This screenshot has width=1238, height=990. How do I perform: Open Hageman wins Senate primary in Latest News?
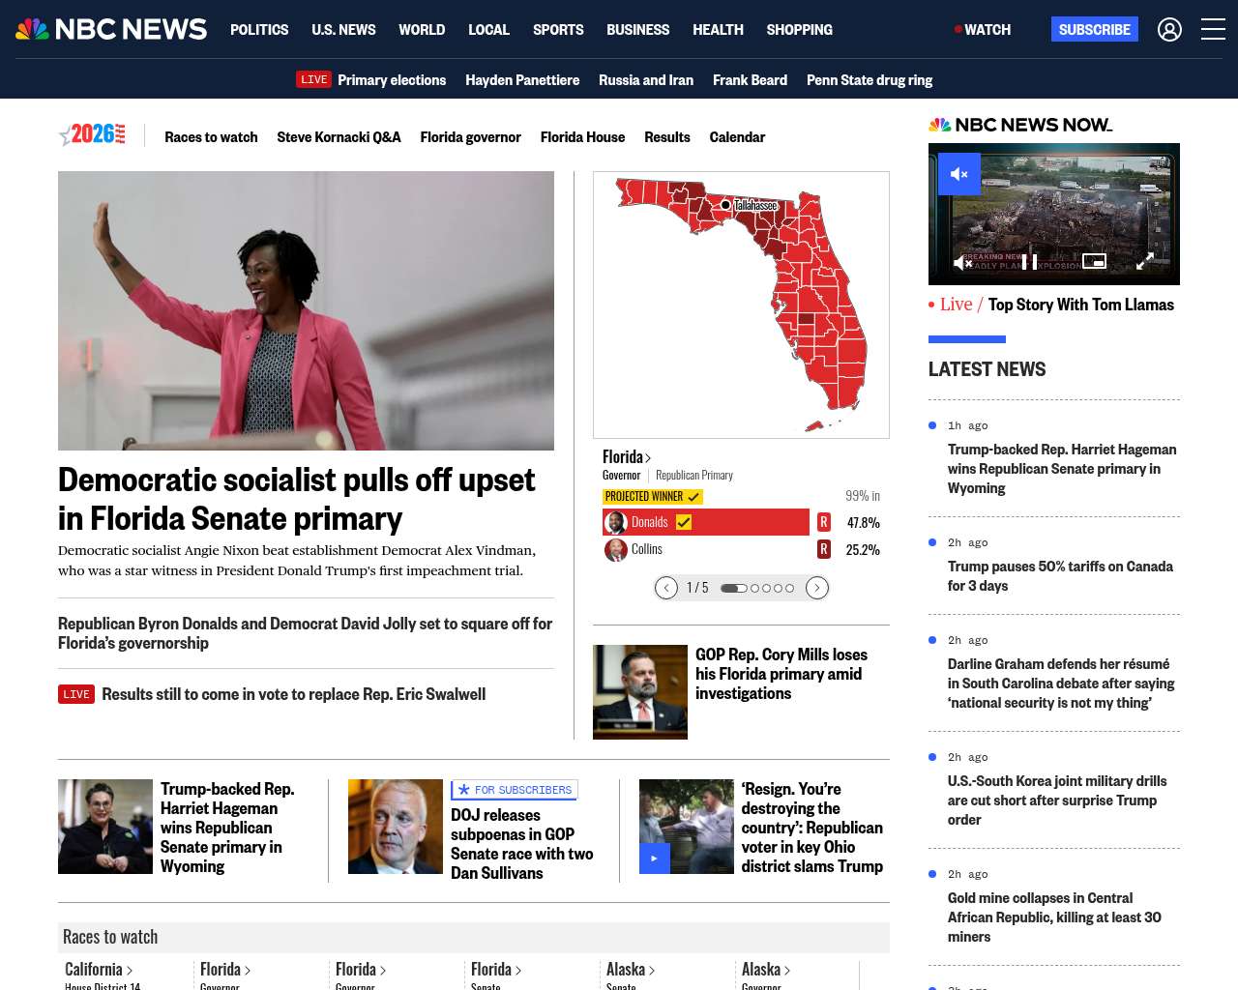(x=1062, y=469)
